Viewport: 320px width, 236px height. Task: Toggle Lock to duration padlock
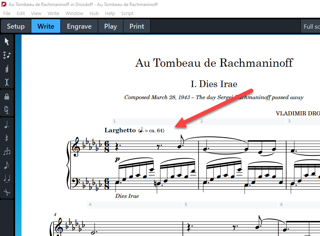(x=7, y=97)
